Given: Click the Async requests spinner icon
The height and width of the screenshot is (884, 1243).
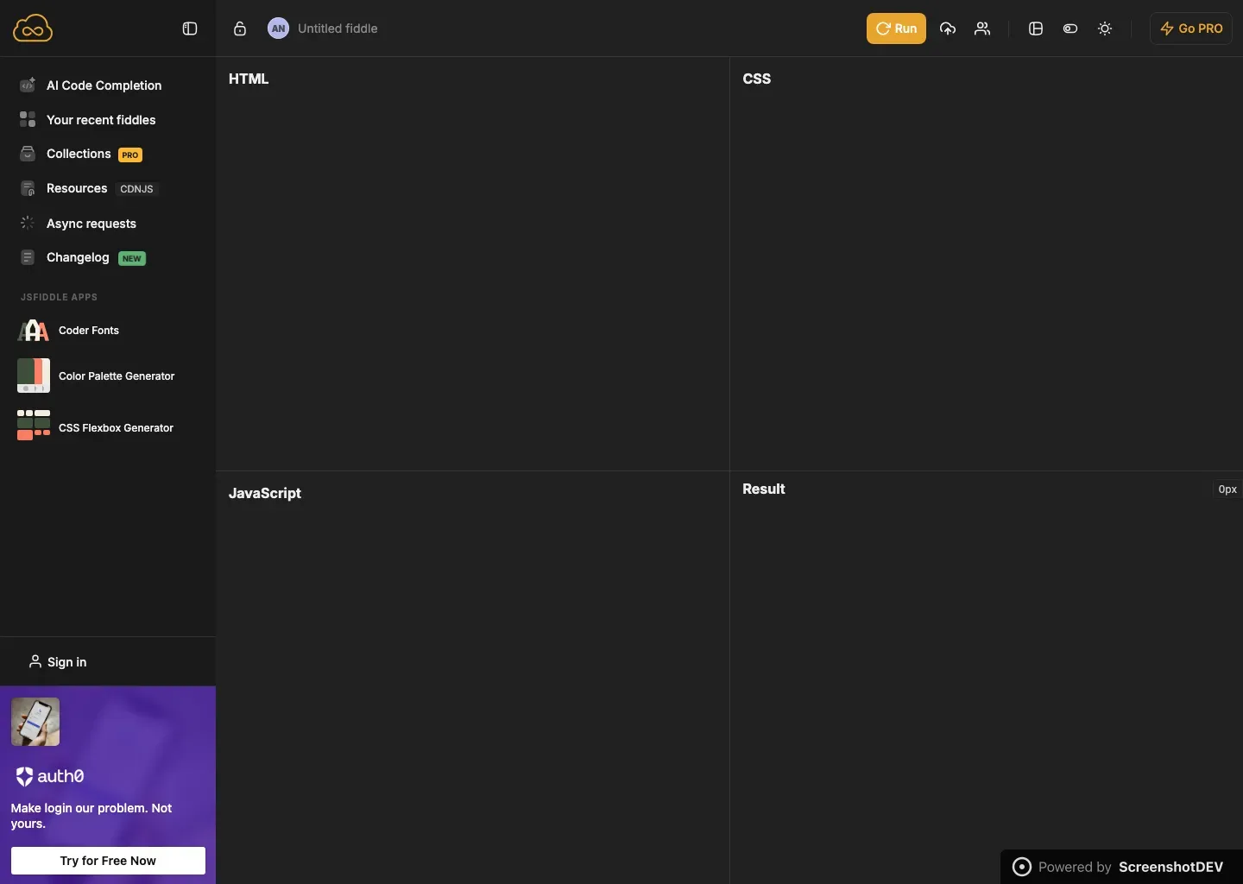Looking at the screenshot, I should pyautogui.click(x=28, y=223).
